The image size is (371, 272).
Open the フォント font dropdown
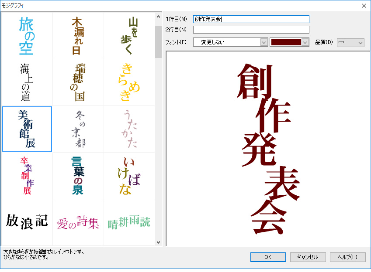pos(230,42)
